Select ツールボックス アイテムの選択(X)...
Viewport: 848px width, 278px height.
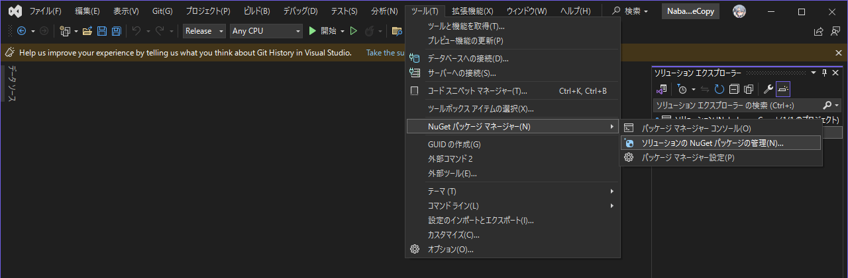pos(513,108)
